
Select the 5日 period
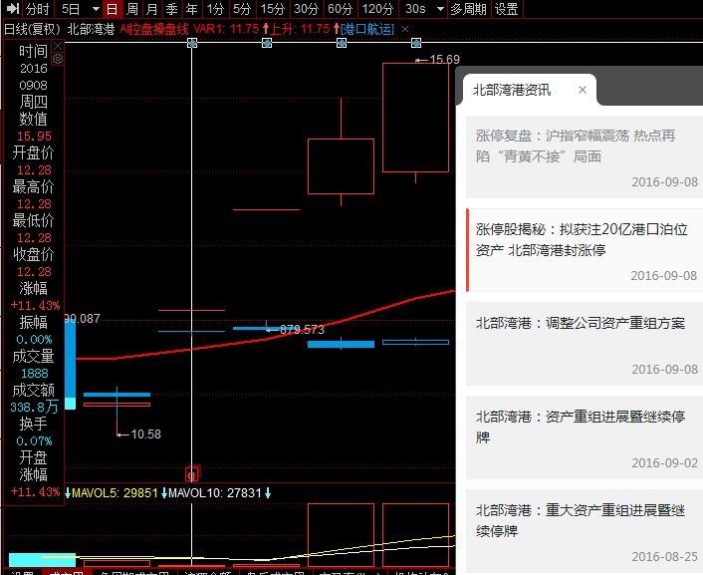[x=71, y=9]
